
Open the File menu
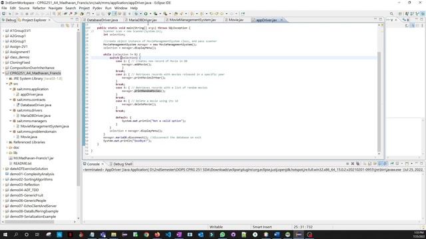[x=4, y=8]
